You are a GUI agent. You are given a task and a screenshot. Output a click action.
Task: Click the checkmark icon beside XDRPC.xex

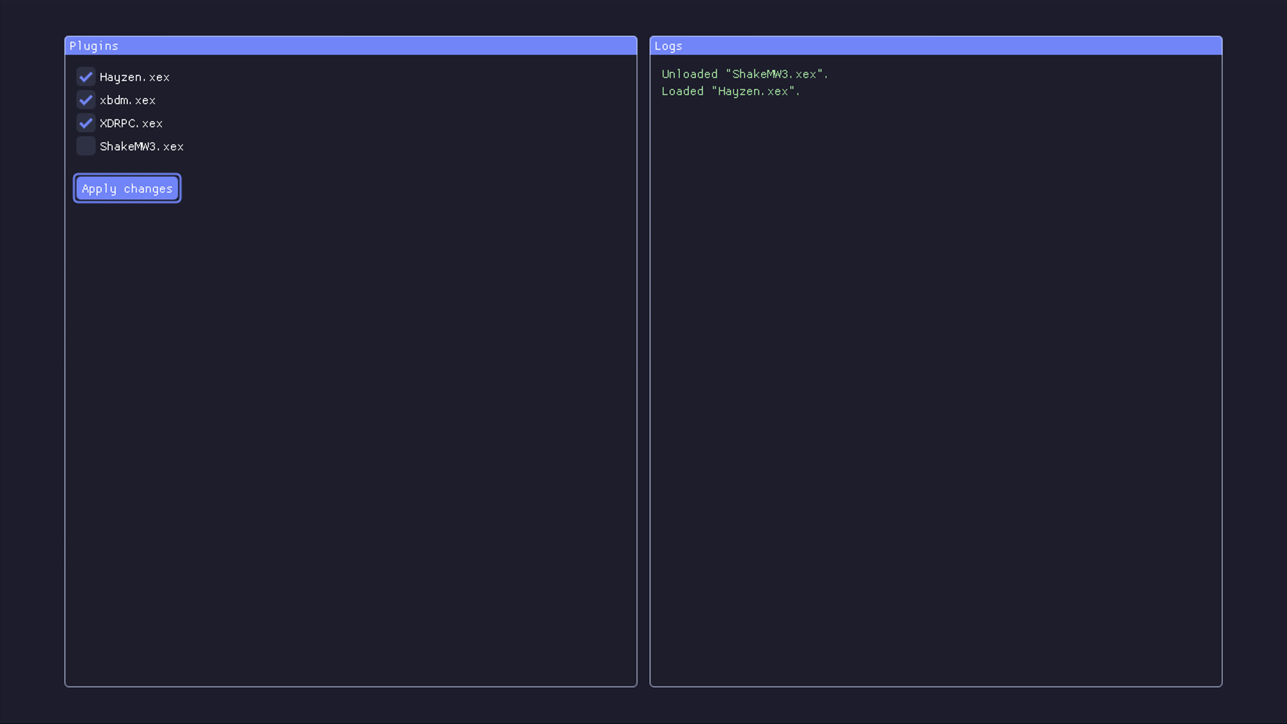pos(86,123)
